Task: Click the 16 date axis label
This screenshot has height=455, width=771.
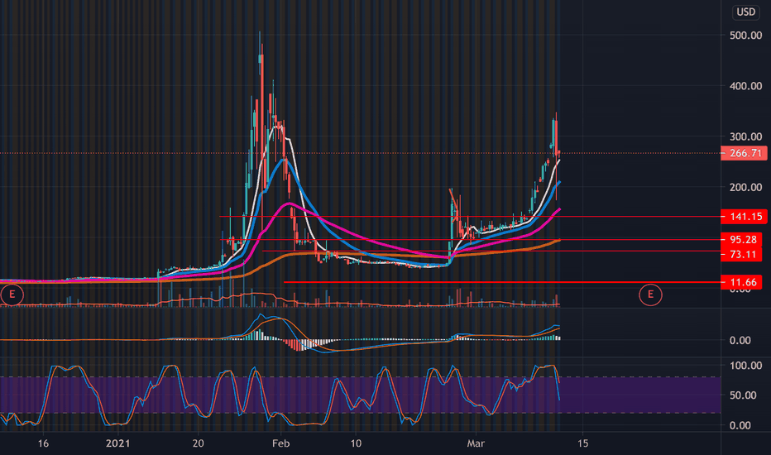Action: pos(43,443)
